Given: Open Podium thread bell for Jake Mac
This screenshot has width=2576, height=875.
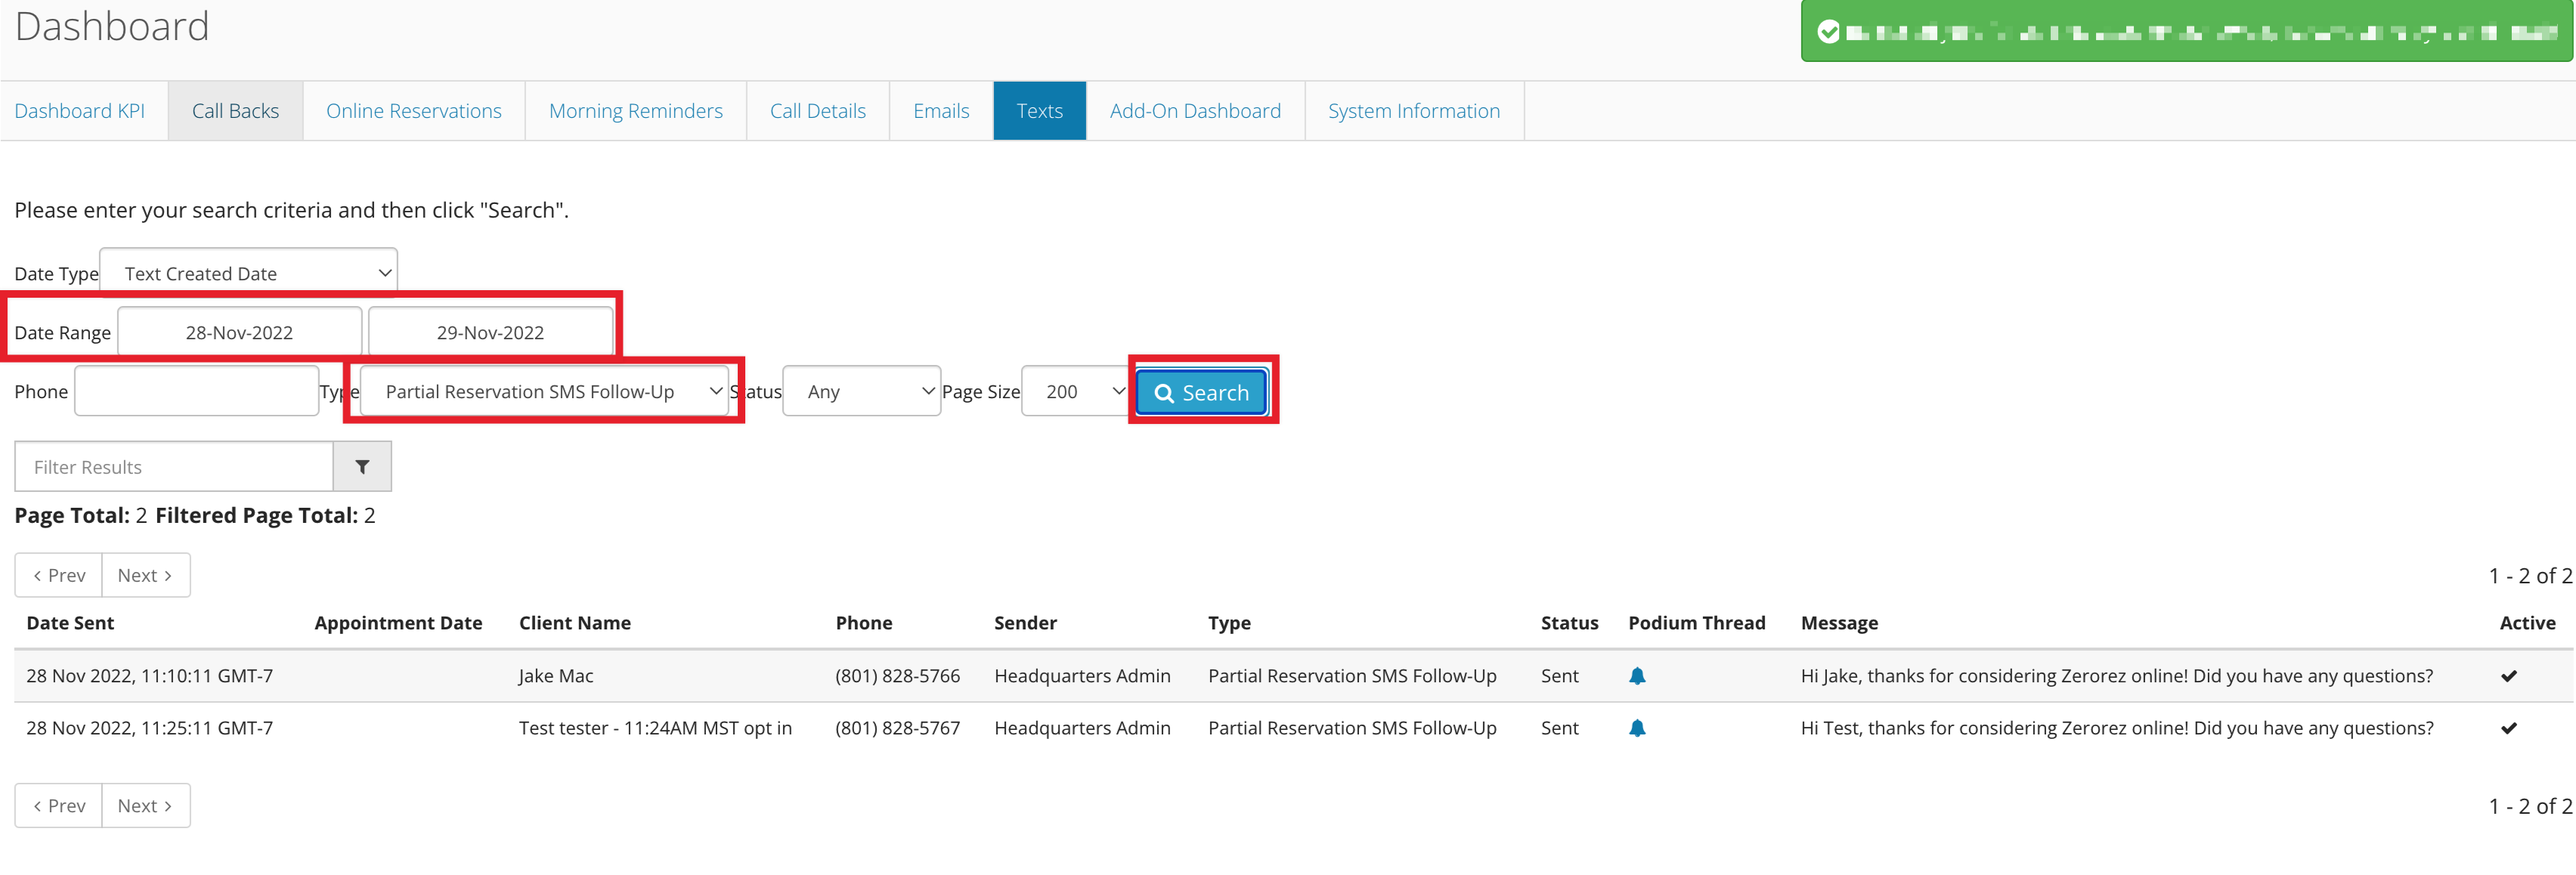Looking at the screenshot, I should tap(1637, 676).
